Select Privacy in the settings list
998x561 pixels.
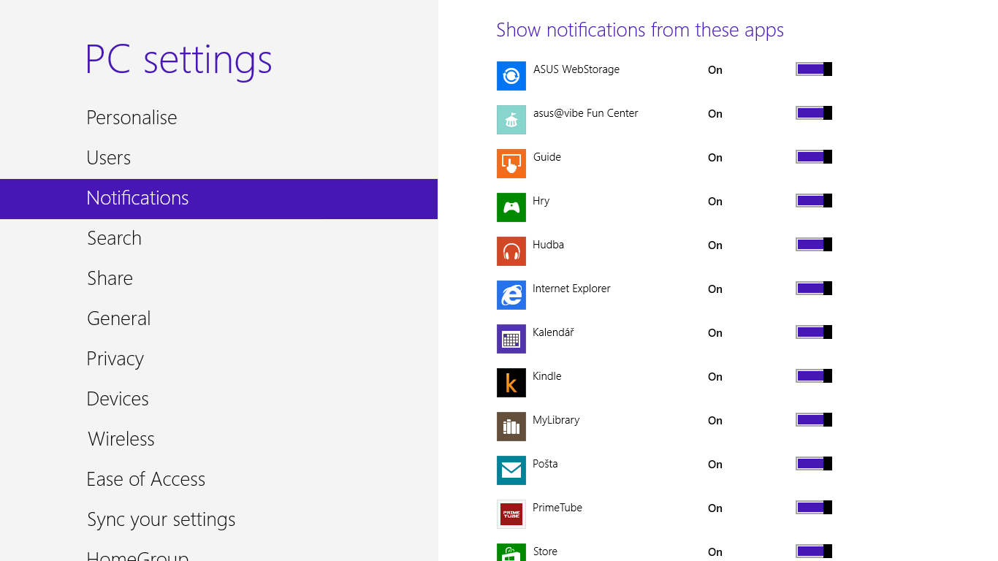tap(115, 359)
